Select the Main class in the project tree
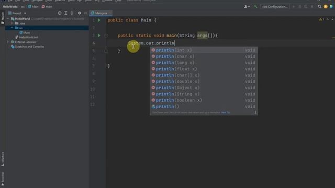This screenshot has width=335, height=188. (x=25, y=32)
